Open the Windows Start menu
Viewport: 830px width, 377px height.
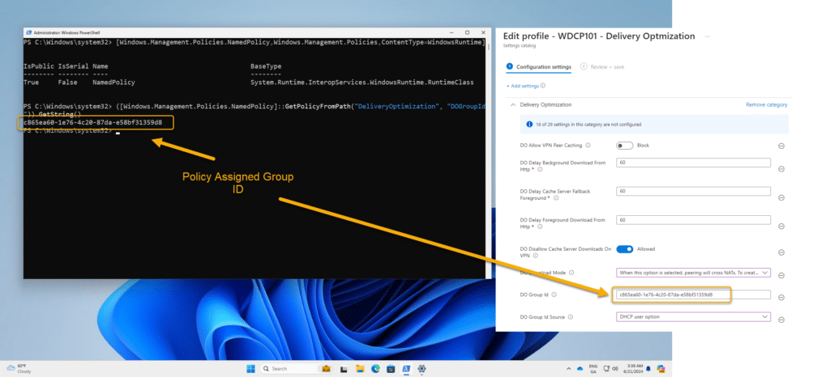pos(250,369)
